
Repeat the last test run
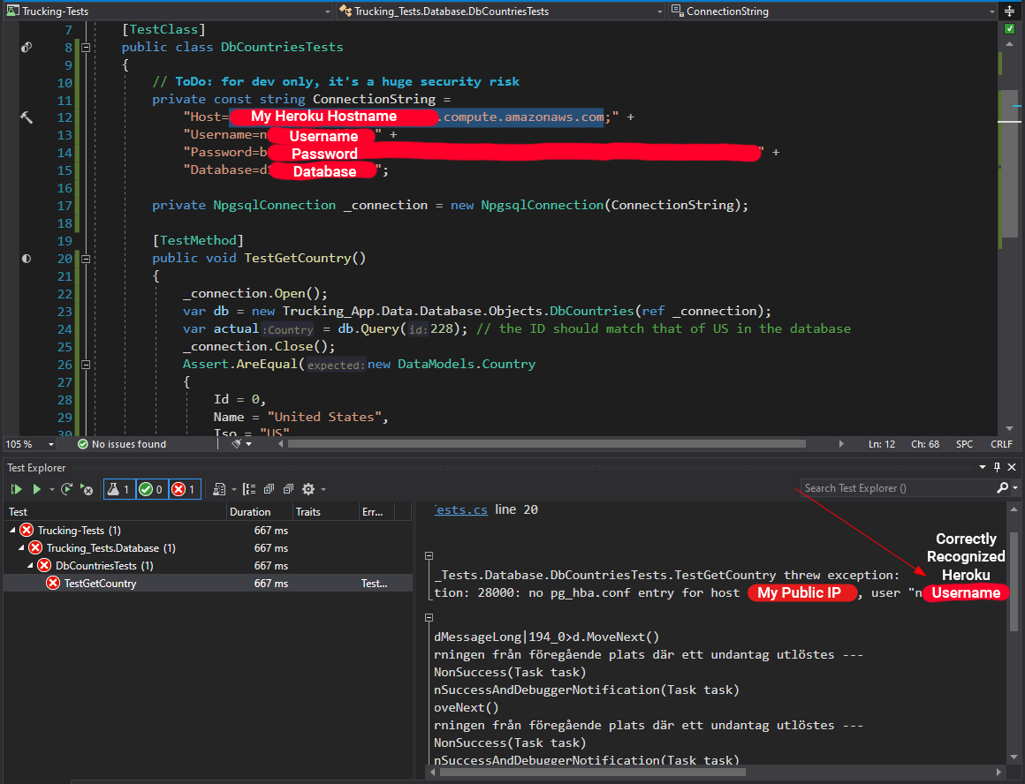pyautogui.click(x=67, y=488)
